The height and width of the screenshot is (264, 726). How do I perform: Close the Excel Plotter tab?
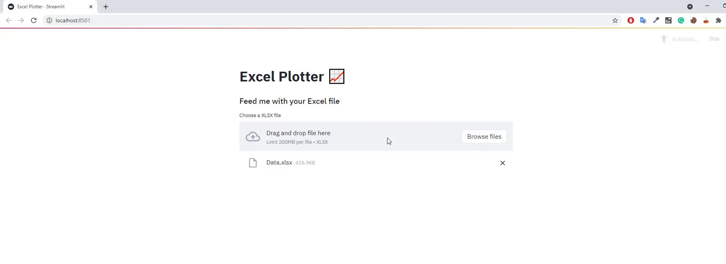click(91, 7)
